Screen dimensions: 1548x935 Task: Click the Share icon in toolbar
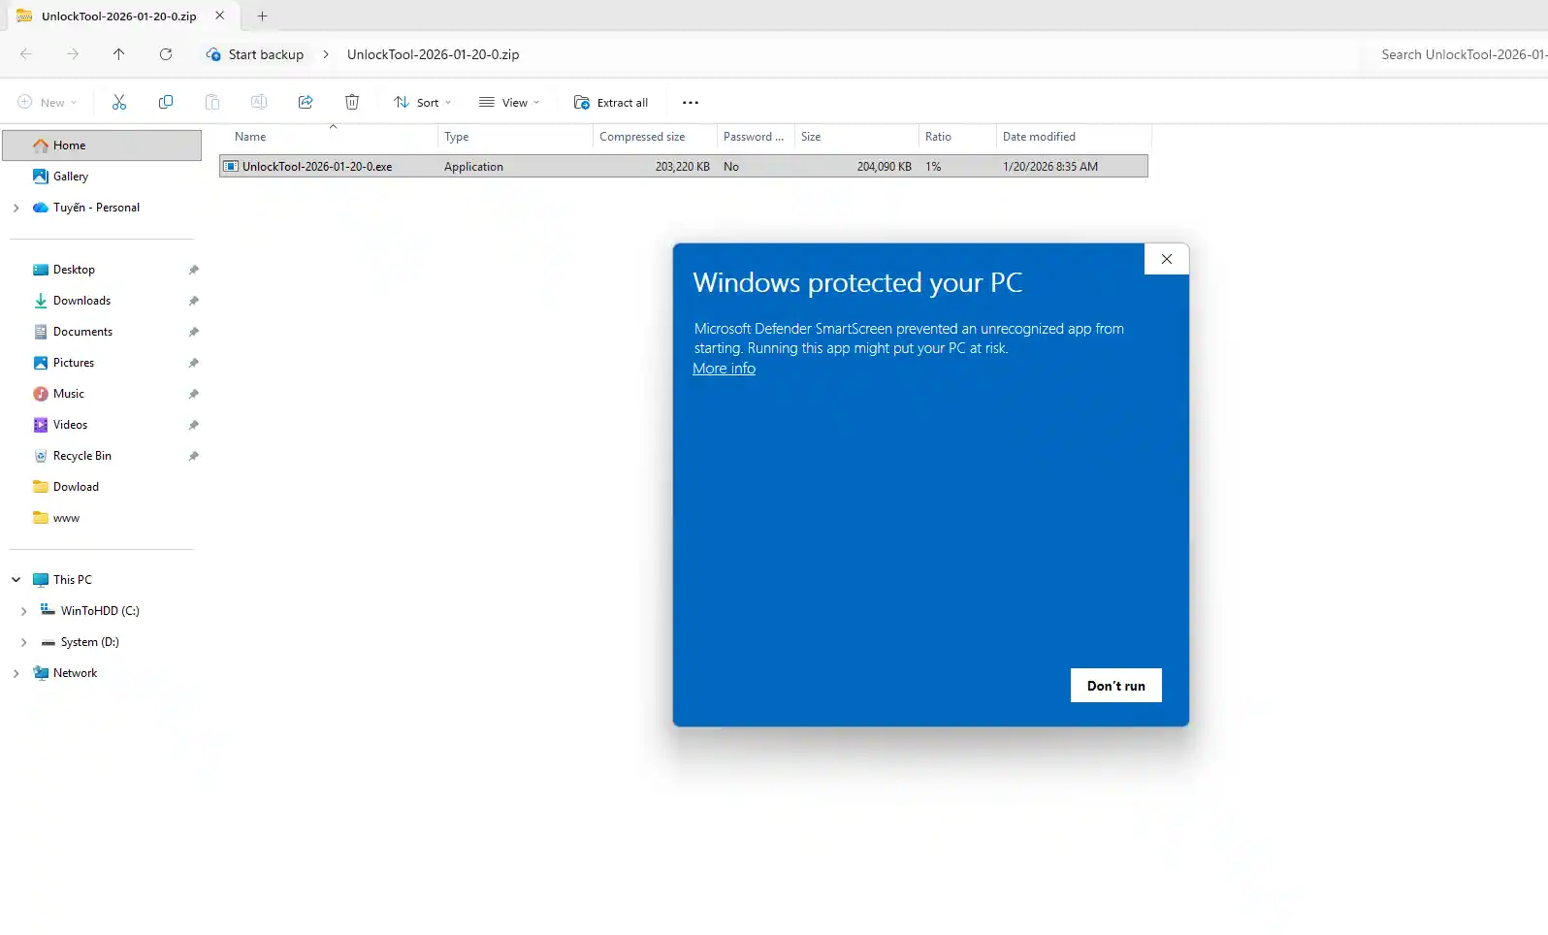(306, 103)
